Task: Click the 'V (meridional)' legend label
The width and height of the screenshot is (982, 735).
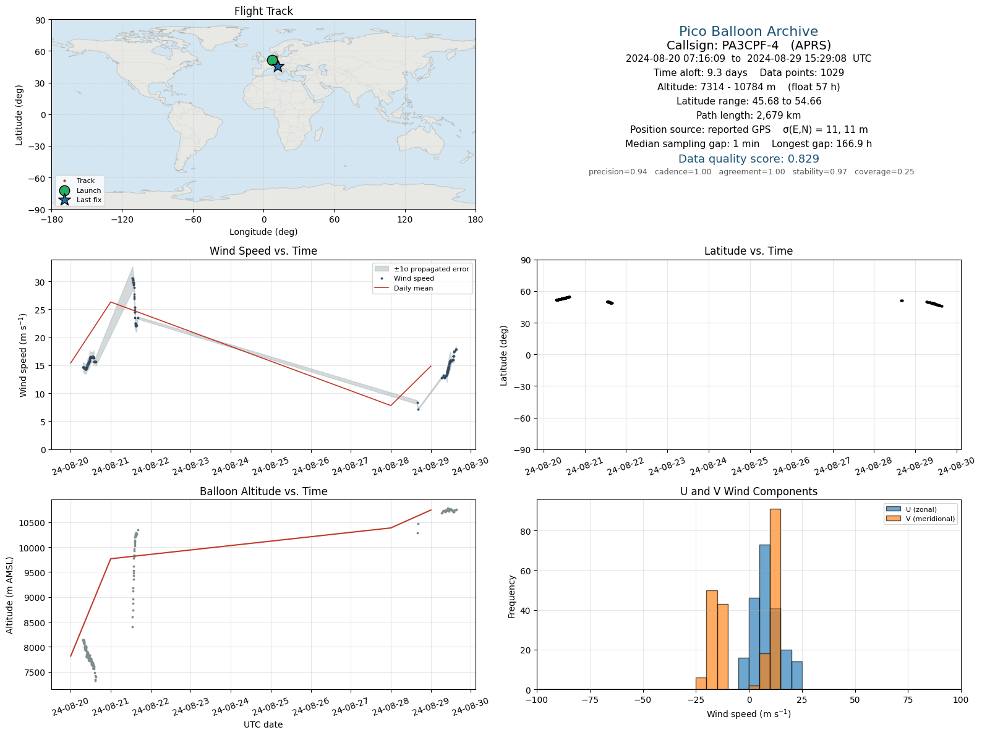Action: click(x=930, y=519)
